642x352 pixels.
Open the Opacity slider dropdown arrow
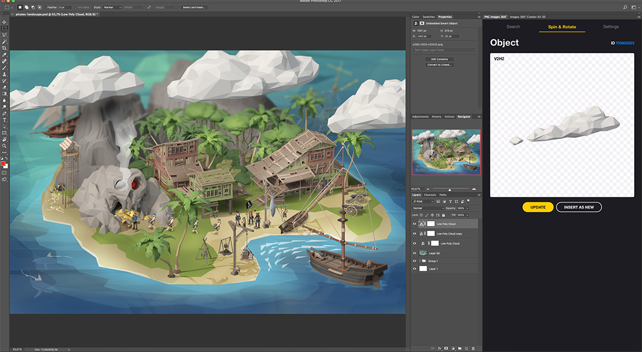pos(468,208)
